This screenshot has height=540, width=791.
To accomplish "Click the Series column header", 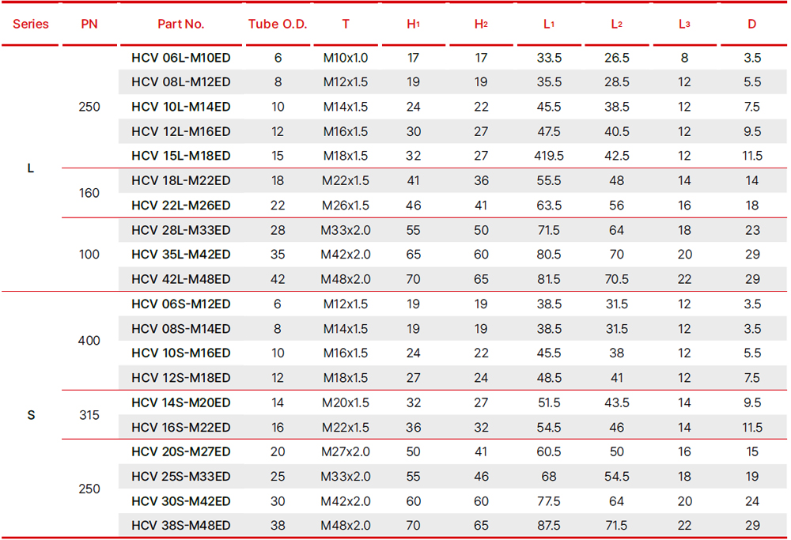I will tap(31, 24).
